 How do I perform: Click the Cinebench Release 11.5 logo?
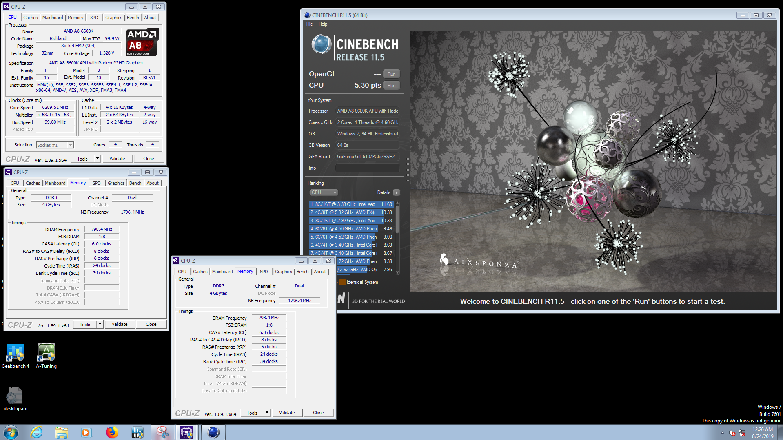(x=355, y=48)
